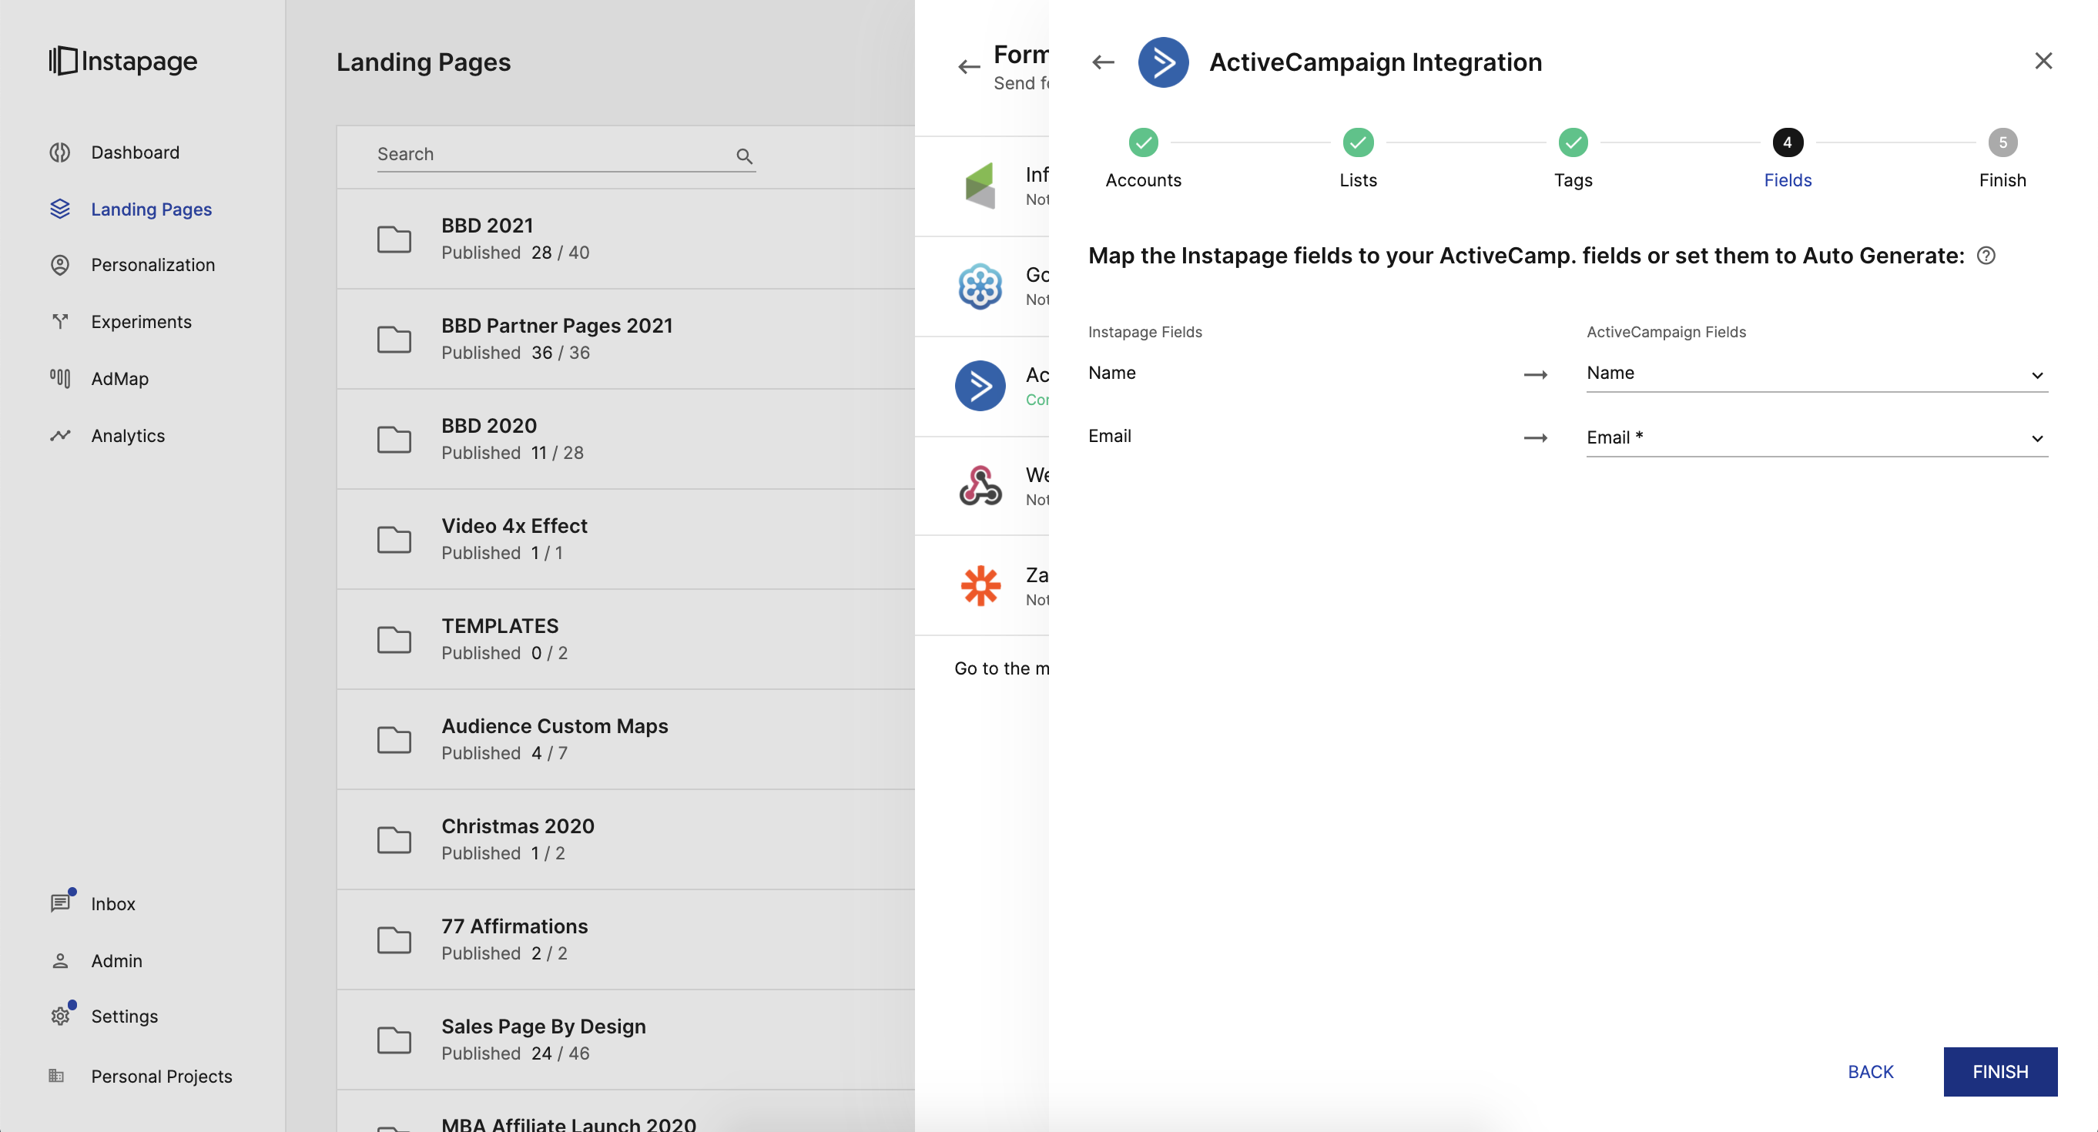The height and width of the screenshot is (1132, 2098).
Task: Close the ActiveCampaign Integration panel
Action: click(2043, 61)
